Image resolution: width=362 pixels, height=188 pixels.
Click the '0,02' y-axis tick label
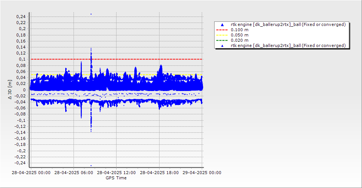click(x=21, y=83)
